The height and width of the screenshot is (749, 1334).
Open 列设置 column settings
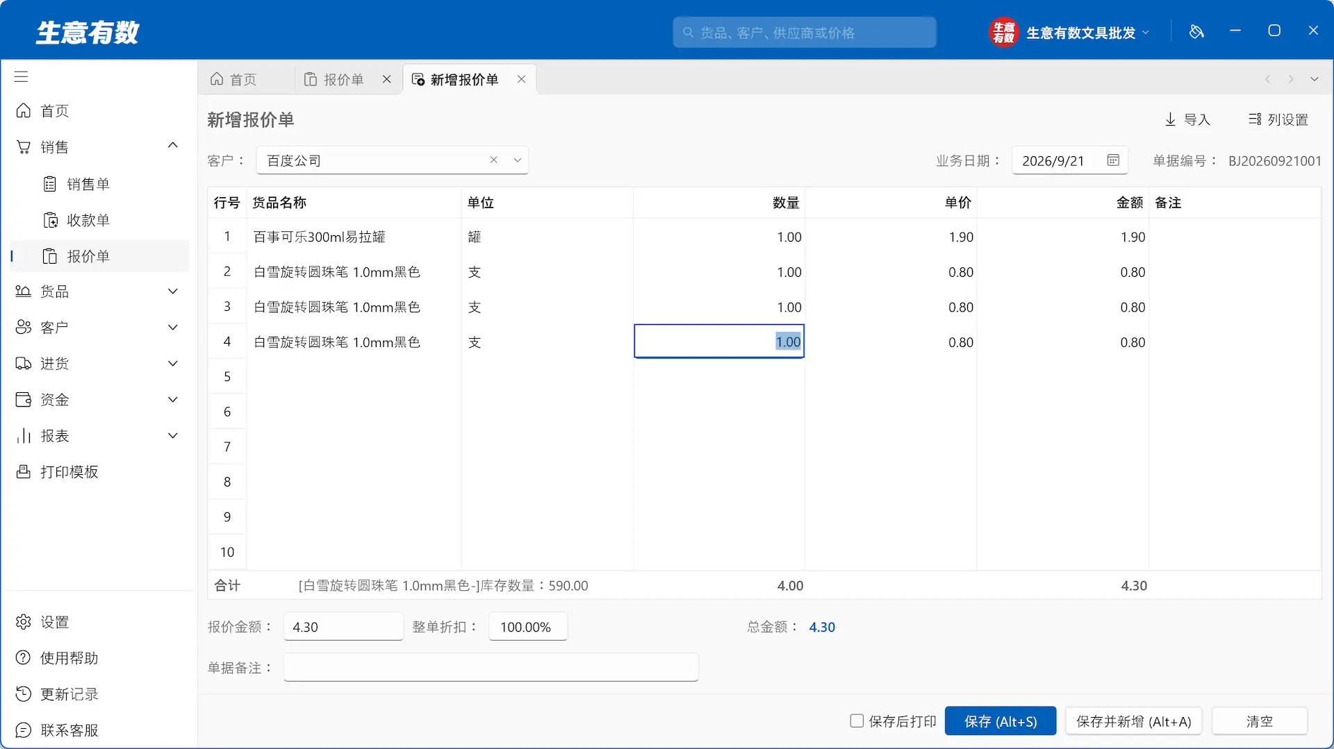(x=1278, y=119)
